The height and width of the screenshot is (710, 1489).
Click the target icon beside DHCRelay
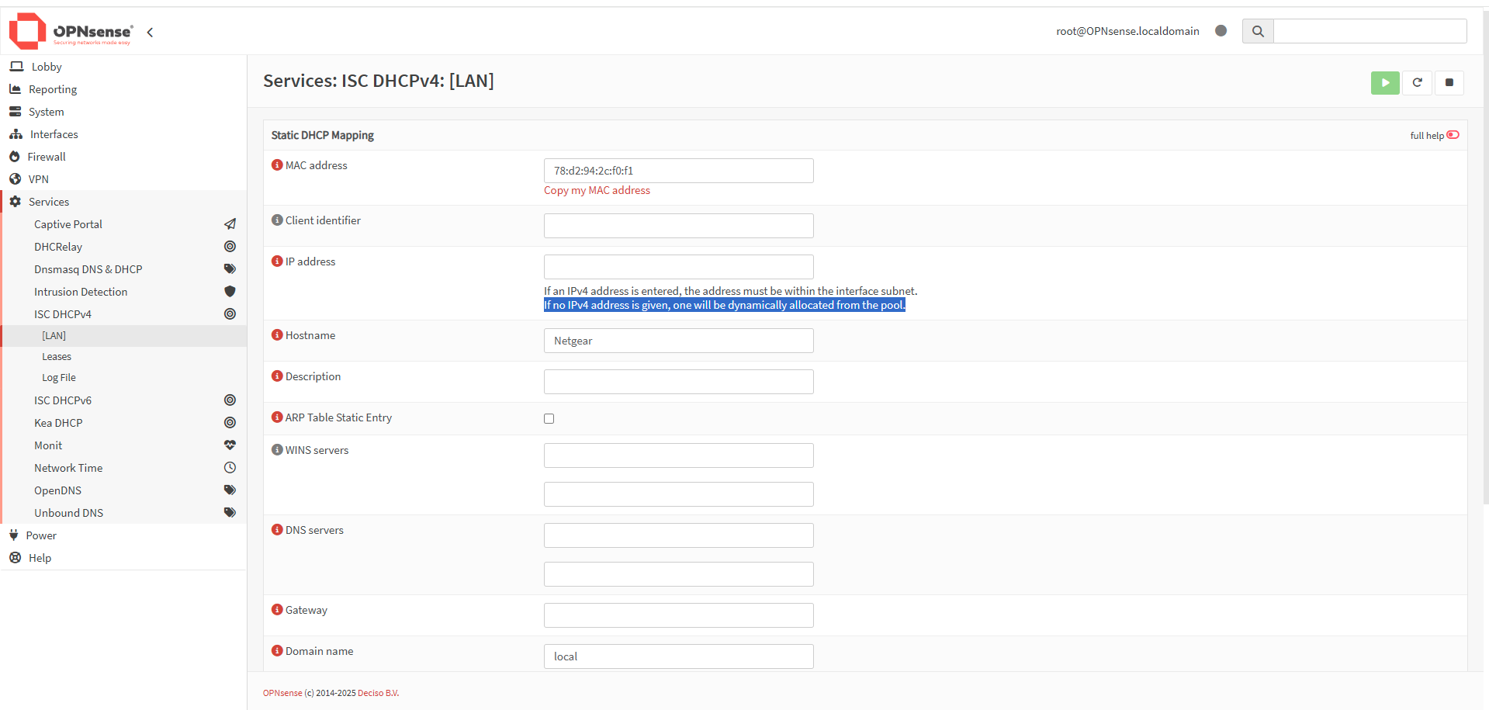pos(230,247)
